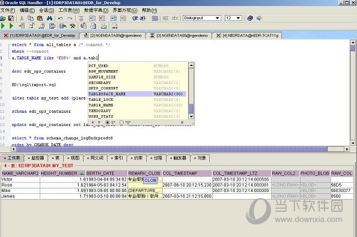The height and width of the screenshot is (237, 357).
Task: Open the 文件(F) menu
Action: (x=8, y=10)
